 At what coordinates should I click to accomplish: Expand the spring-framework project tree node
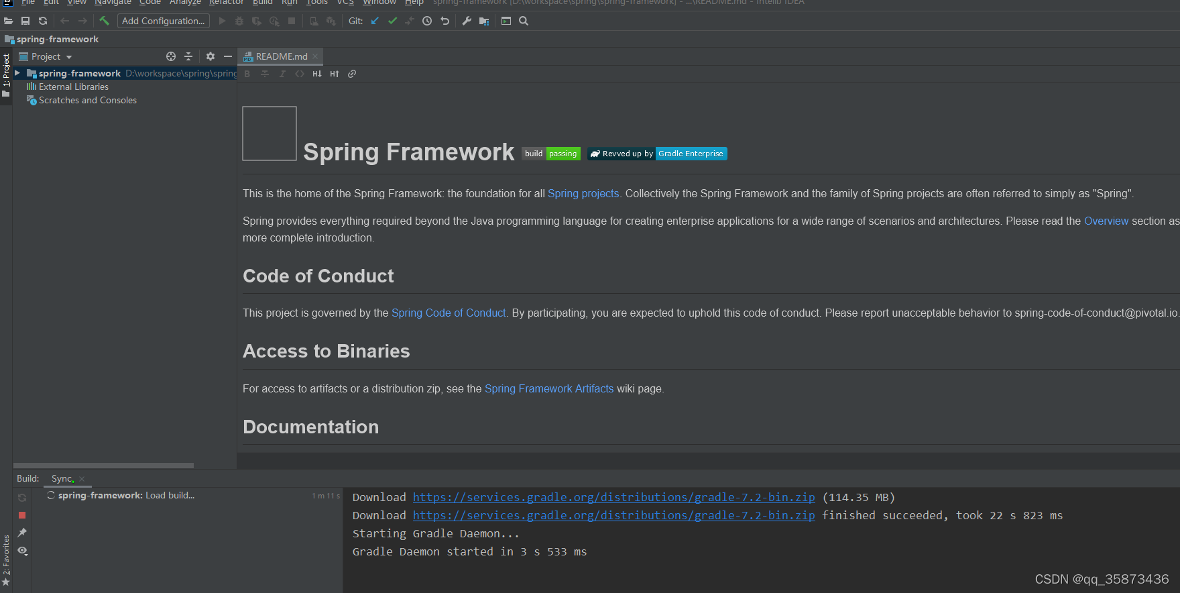click(17, 73)
